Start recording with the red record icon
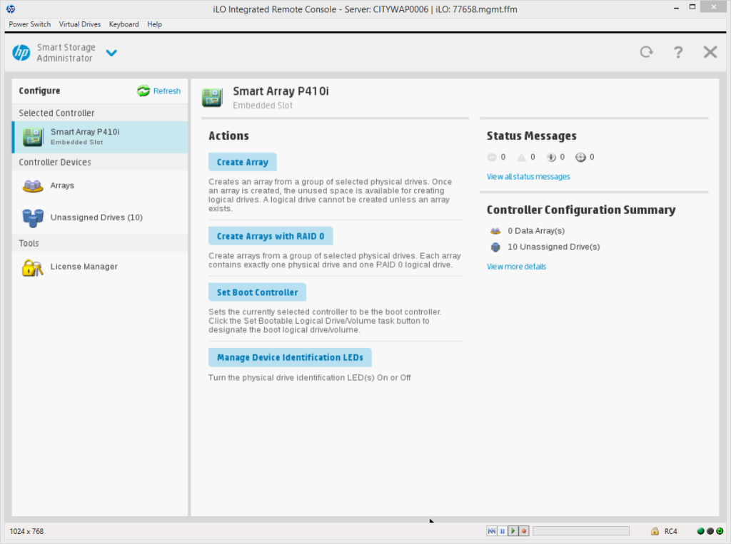Screen dimensions: 731x544 (523, 531)
